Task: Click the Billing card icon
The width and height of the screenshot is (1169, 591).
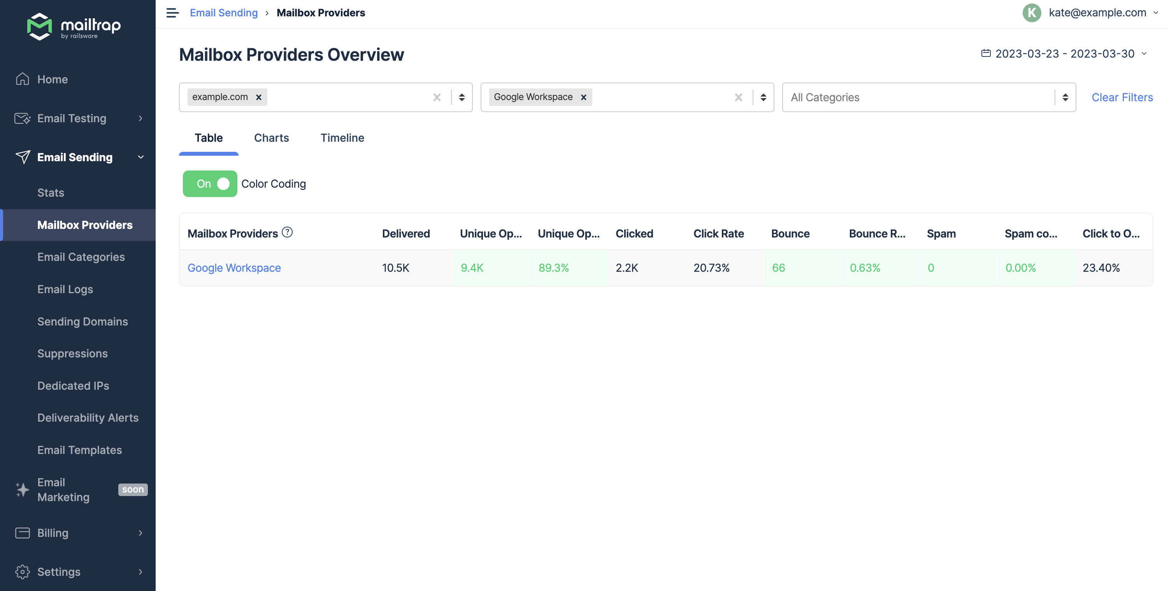Action: (x=22, y=533)
